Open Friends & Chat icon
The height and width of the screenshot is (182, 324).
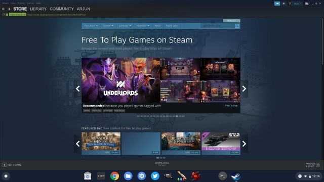pos(318,165)
